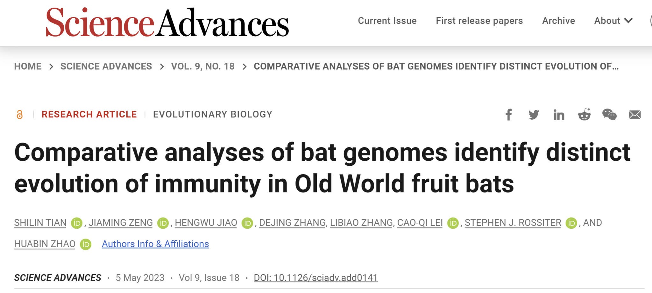Open Stephen J. Rossiter's ORCID iD icon
The image size is (652, 293).
571,223
